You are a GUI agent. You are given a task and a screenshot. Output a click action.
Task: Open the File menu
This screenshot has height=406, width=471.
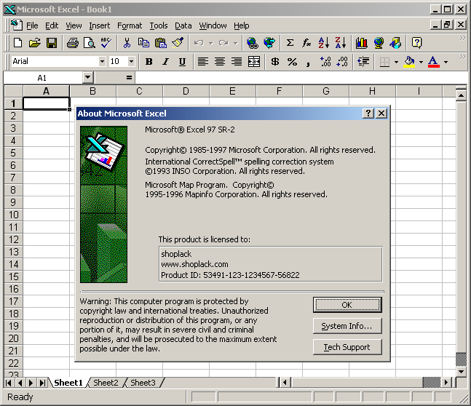pos(32,25)
